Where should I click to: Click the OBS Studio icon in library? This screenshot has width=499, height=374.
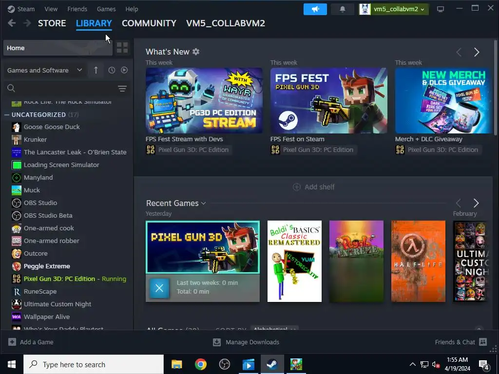point(17,203)
